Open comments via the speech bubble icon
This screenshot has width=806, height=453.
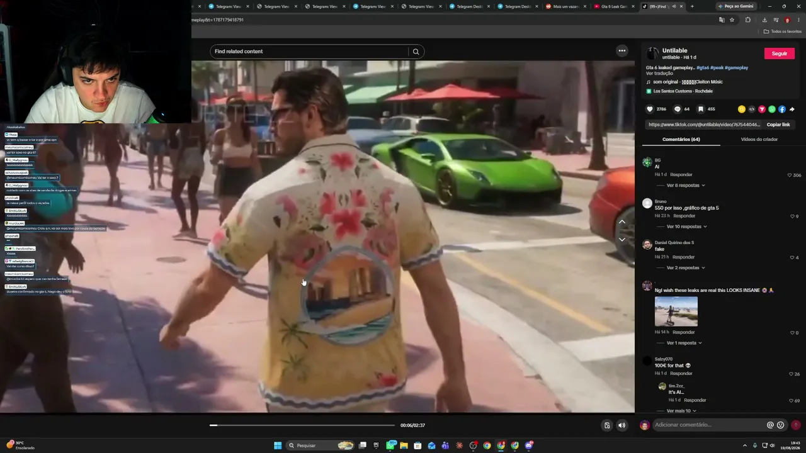(x=678, y=109)
